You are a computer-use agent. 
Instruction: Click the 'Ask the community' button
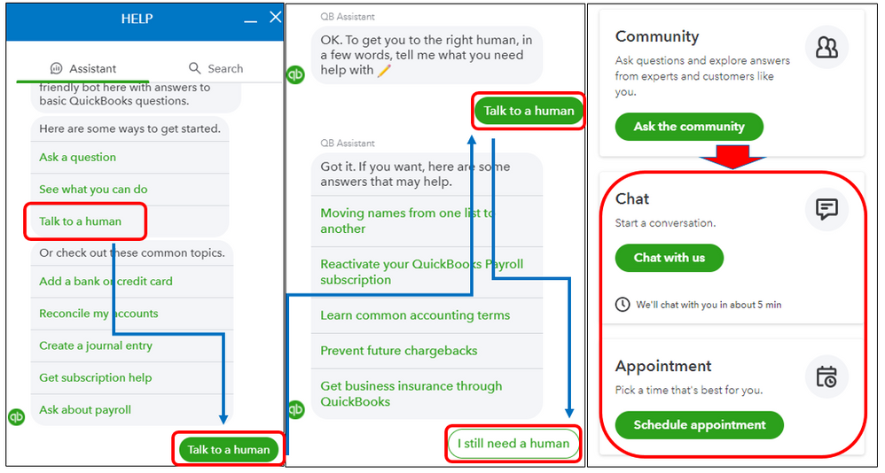(x=689, y=127)
